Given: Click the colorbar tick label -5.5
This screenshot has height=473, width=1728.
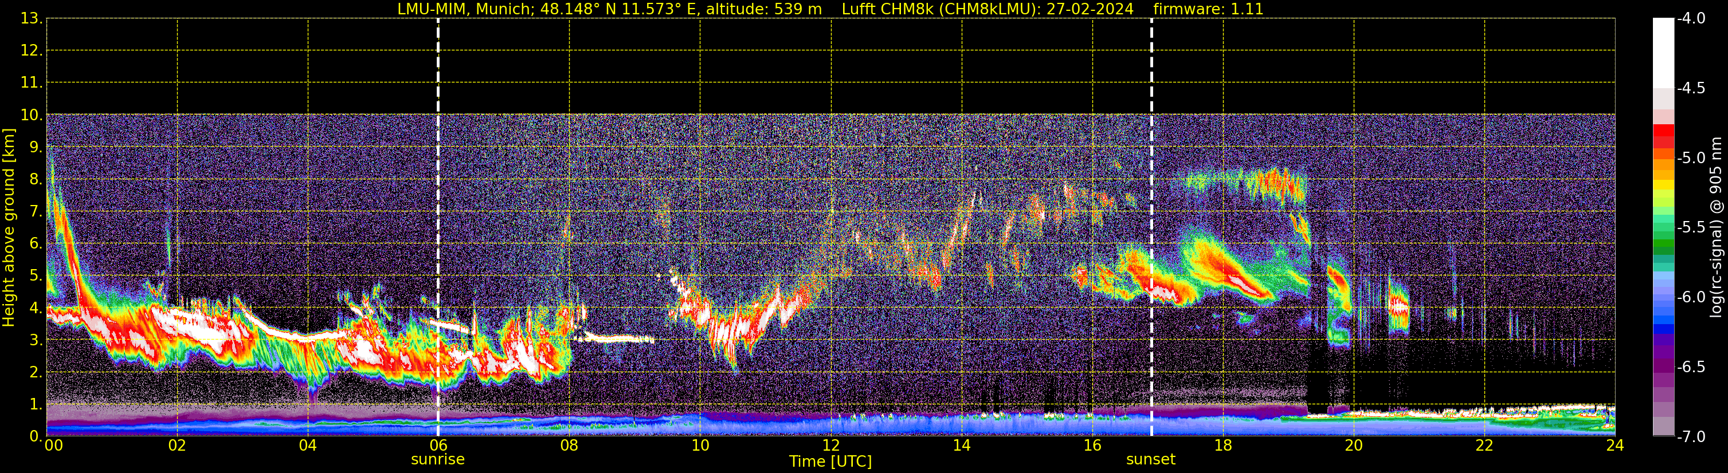Looking at the screenshot, I should (x=1691, y=228).
